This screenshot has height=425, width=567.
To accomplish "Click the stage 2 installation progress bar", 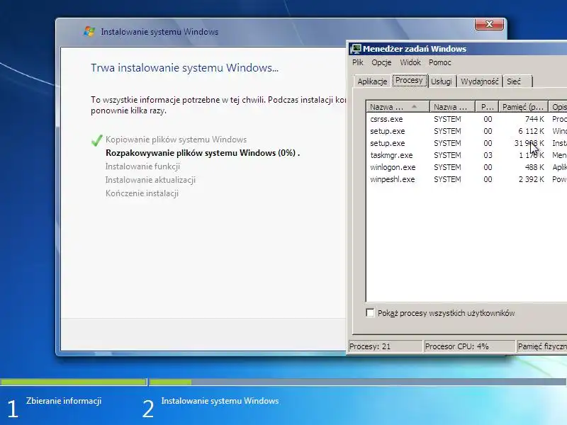I will pos(358,382).
